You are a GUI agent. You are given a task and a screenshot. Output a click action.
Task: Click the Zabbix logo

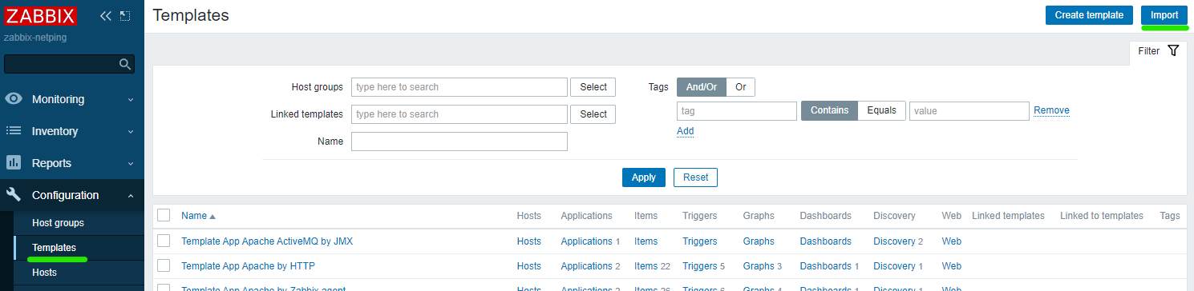(x=40, y=15)
